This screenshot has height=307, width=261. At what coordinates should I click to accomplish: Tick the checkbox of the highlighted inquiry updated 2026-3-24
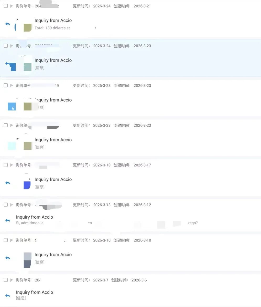pos(6,46)
